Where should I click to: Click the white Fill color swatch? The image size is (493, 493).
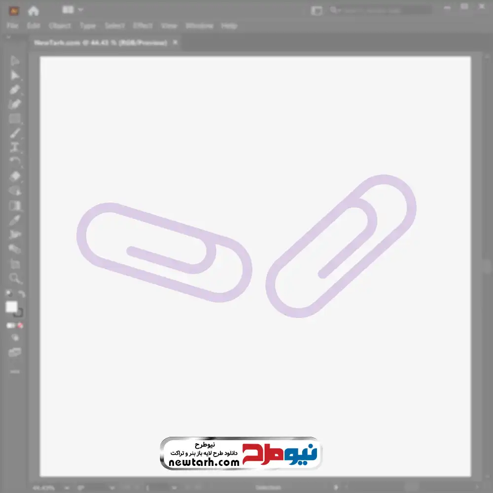tap(11, 307)
